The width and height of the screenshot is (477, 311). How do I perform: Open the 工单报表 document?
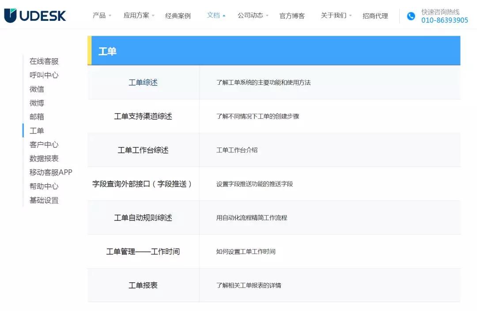143,285
